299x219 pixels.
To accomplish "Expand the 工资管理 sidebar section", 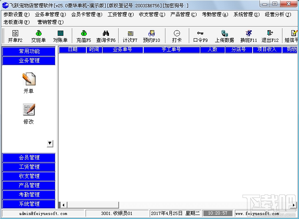I will pyautogui.click(x=29, y=167).
